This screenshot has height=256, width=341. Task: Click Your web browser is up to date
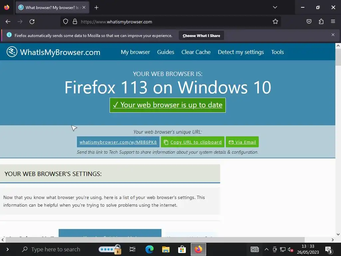point(168,105)
